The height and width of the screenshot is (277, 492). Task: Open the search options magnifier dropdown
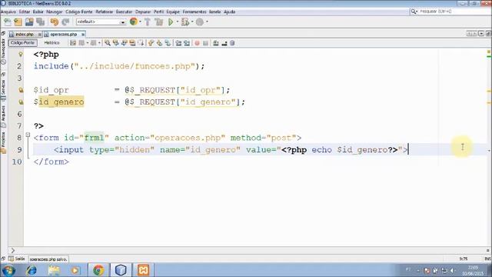[414, 12]
